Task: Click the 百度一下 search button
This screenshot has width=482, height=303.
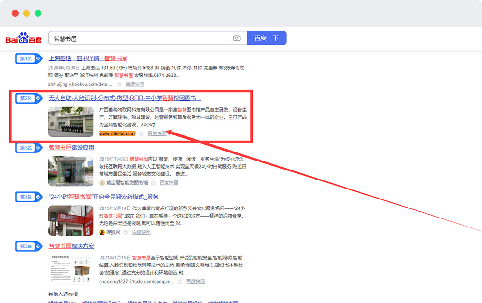Action: click(267, 38)
